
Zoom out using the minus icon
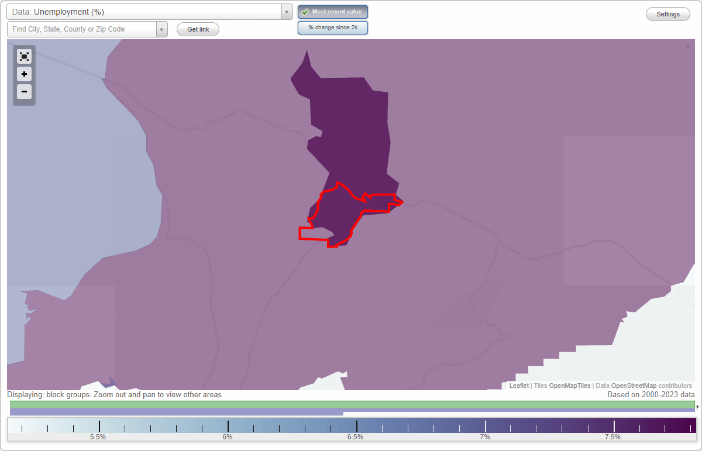click(24, 92)
